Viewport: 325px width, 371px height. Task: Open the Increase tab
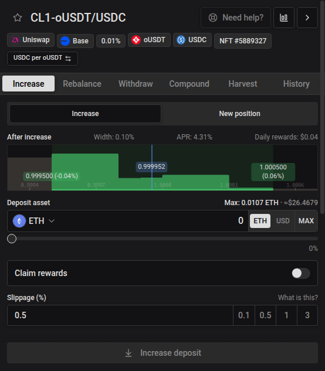click(28, 84)
